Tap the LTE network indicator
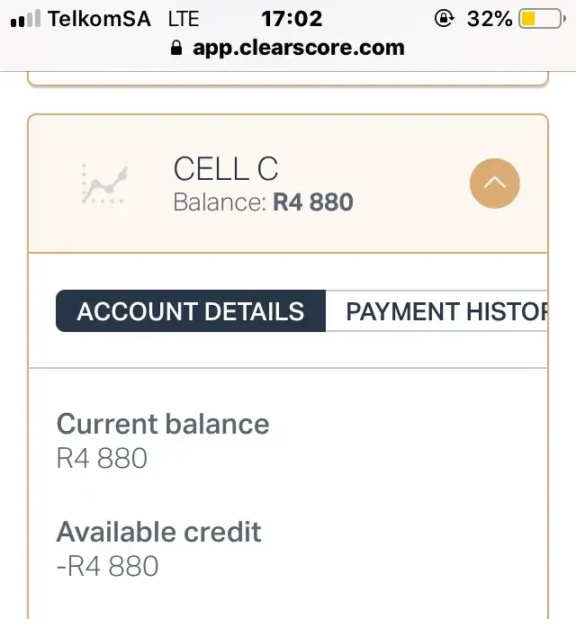Screen dimensions: 576x619 (184, 19)
